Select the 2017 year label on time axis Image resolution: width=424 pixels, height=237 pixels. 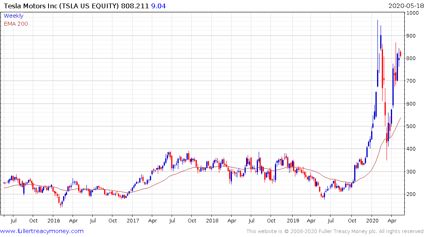click(x=133, y=220)
